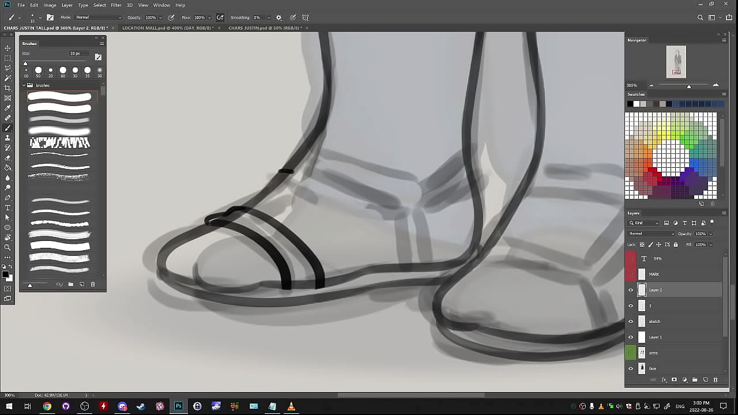Toggle airbrush-style build-up effects
This screenshot has width=738, height=415.
point(220,18)
